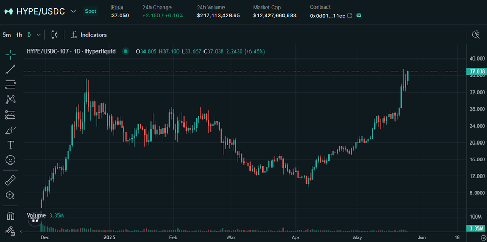Open the long position forecasting tool

coord(11,115)
